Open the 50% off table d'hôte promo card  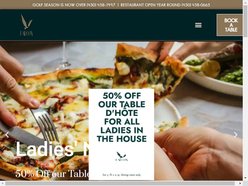tap(121, 135)
